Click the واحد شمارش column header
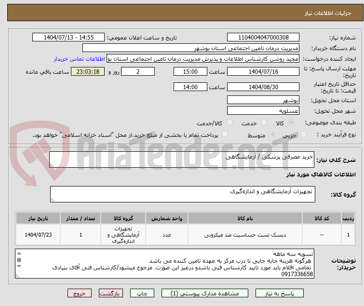The height and width of the screenshot is (306, 364). (167, 218)
